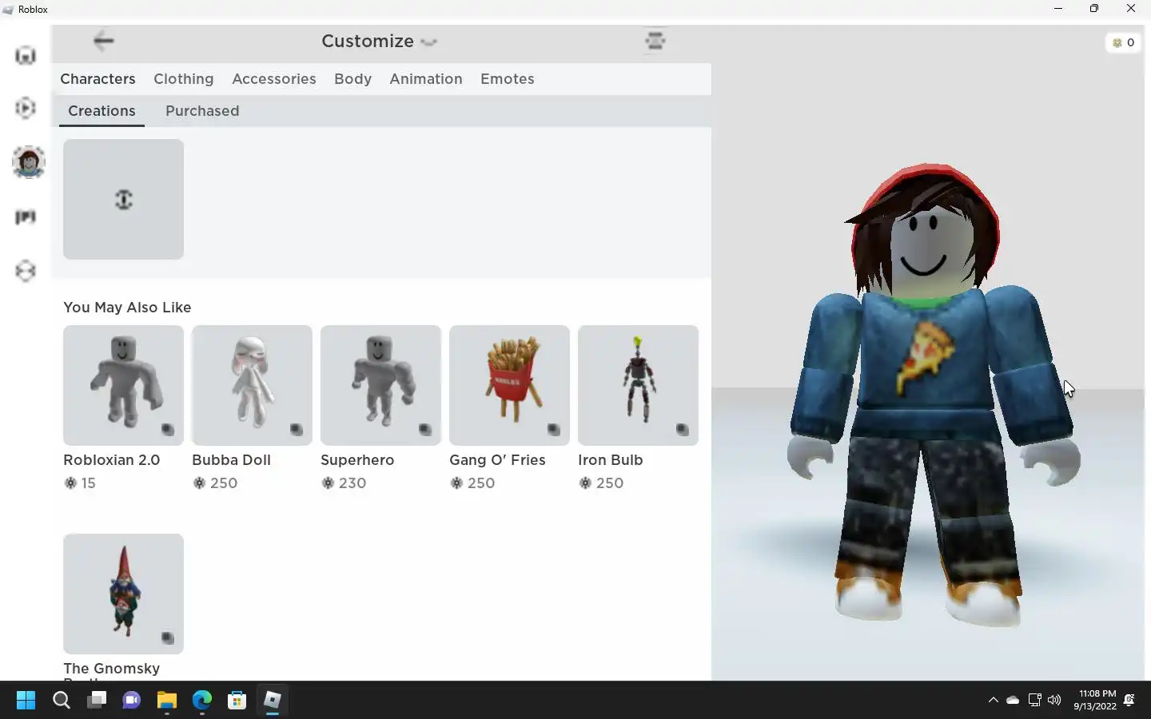Switch to the Accessories tab

tap(274, 79)
